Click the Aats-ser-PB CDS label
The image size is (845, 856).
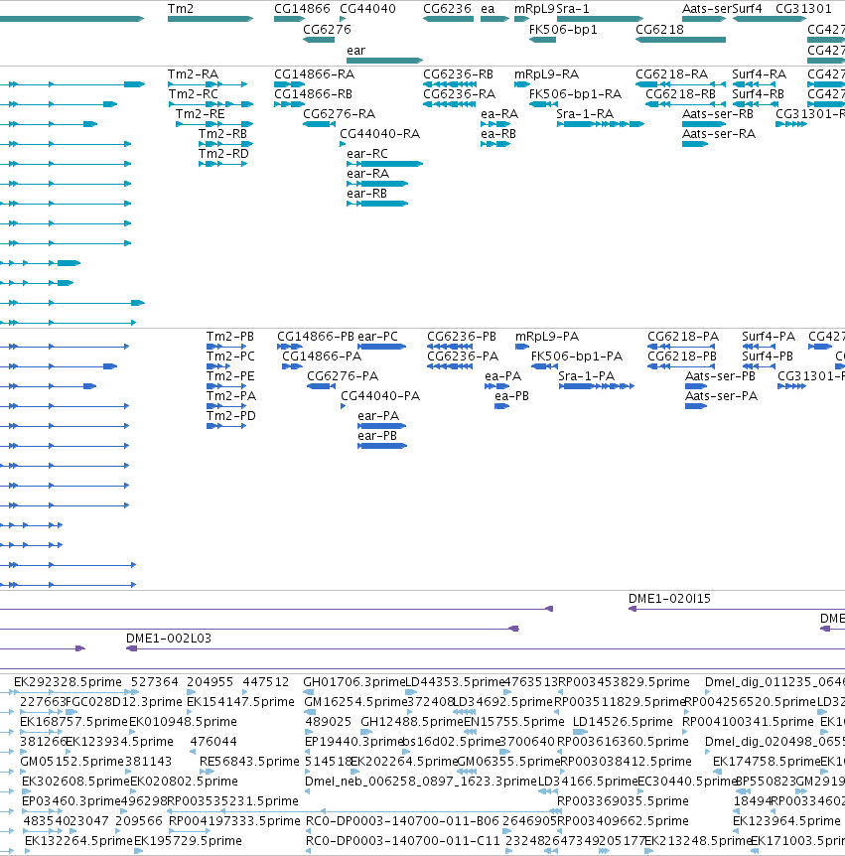pyautogui.click(x=720, y=376)
